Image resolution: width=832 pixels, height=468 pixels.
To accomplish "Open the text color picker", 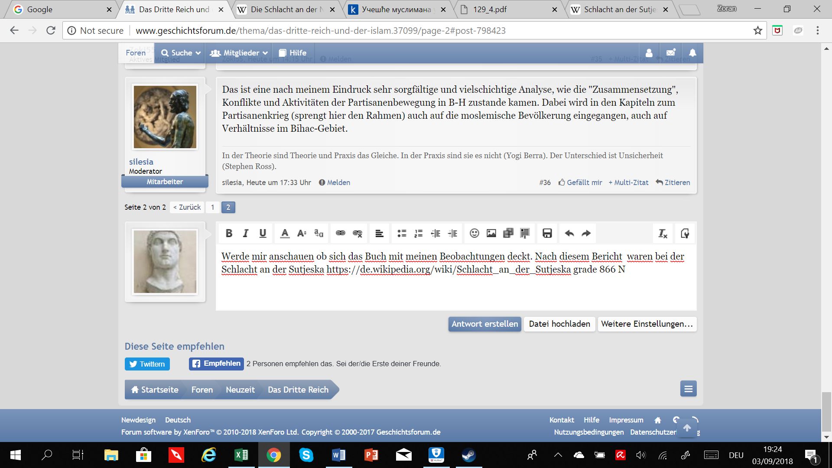I will point(285,234).
